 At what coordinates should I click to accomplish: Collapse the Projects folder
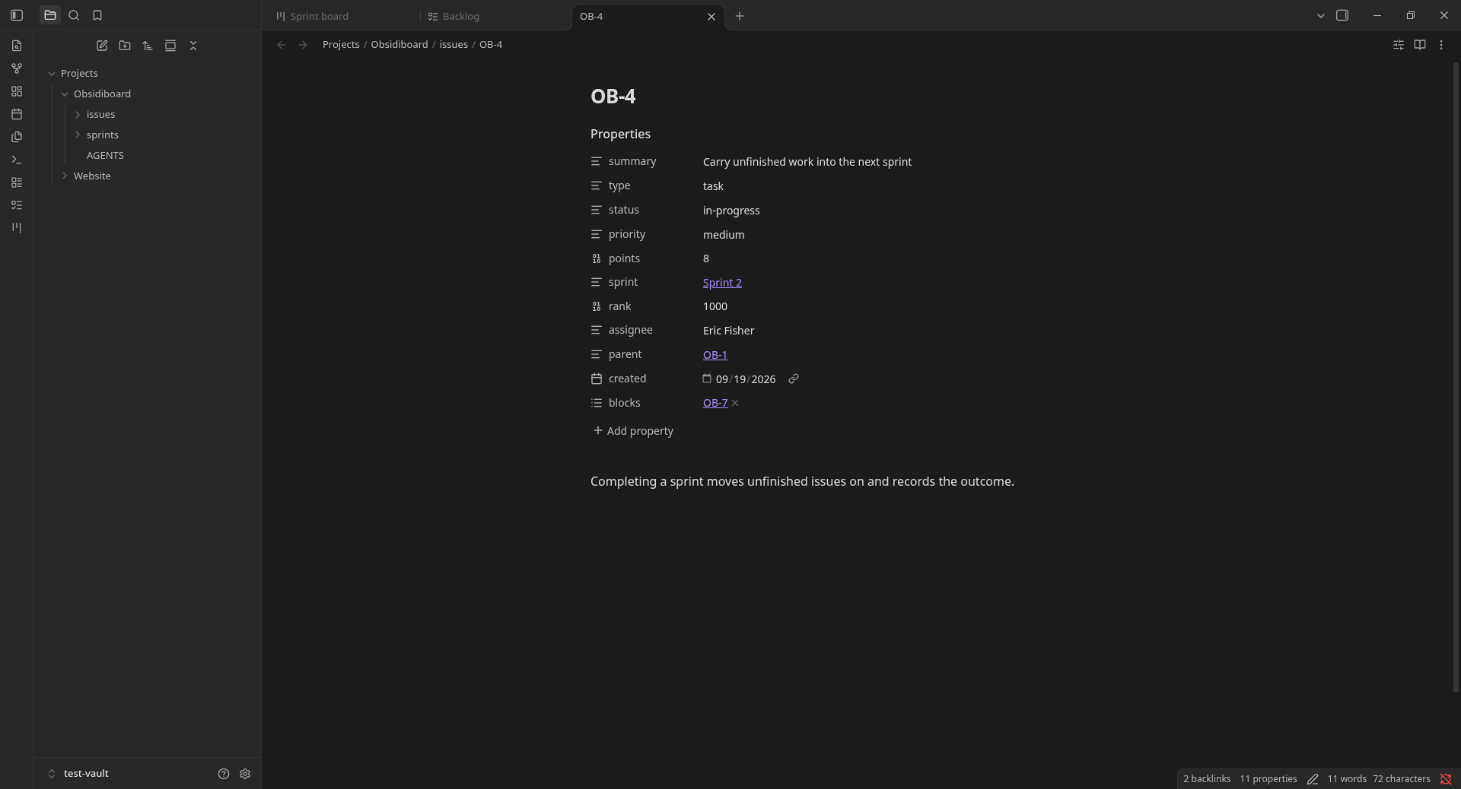[x=52, y=74]
